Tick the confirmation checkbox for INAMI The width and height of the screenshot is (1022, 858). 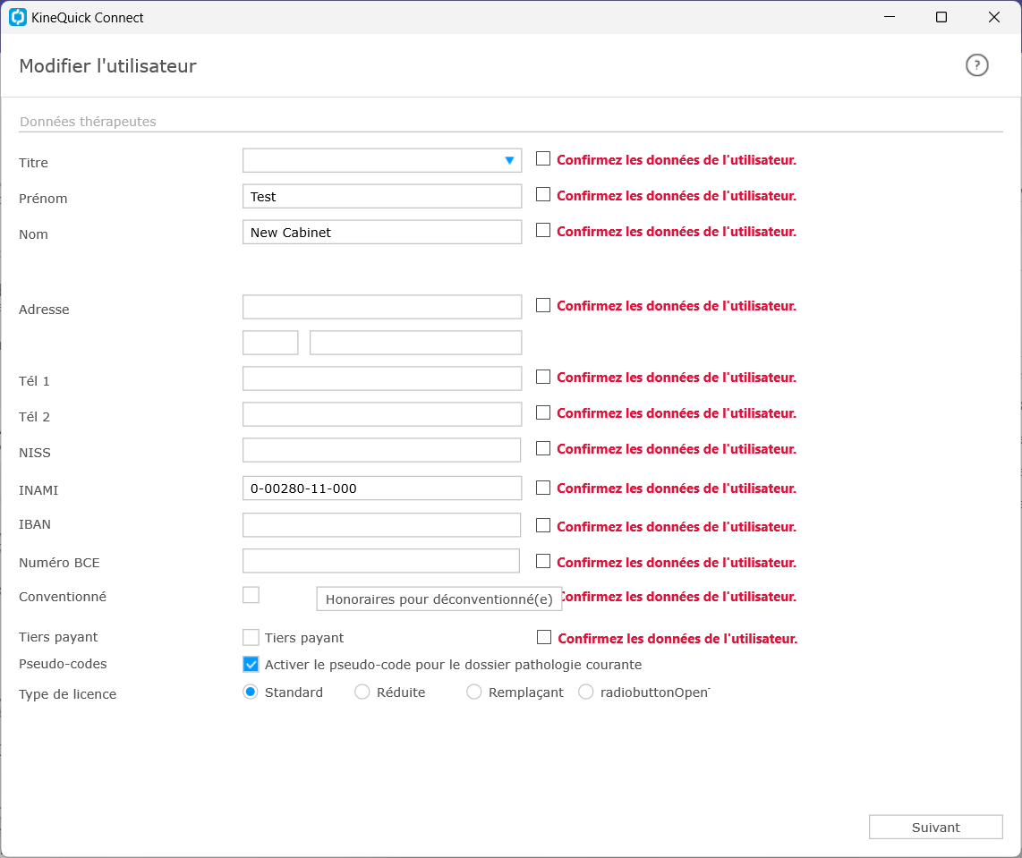pos(543,488)
